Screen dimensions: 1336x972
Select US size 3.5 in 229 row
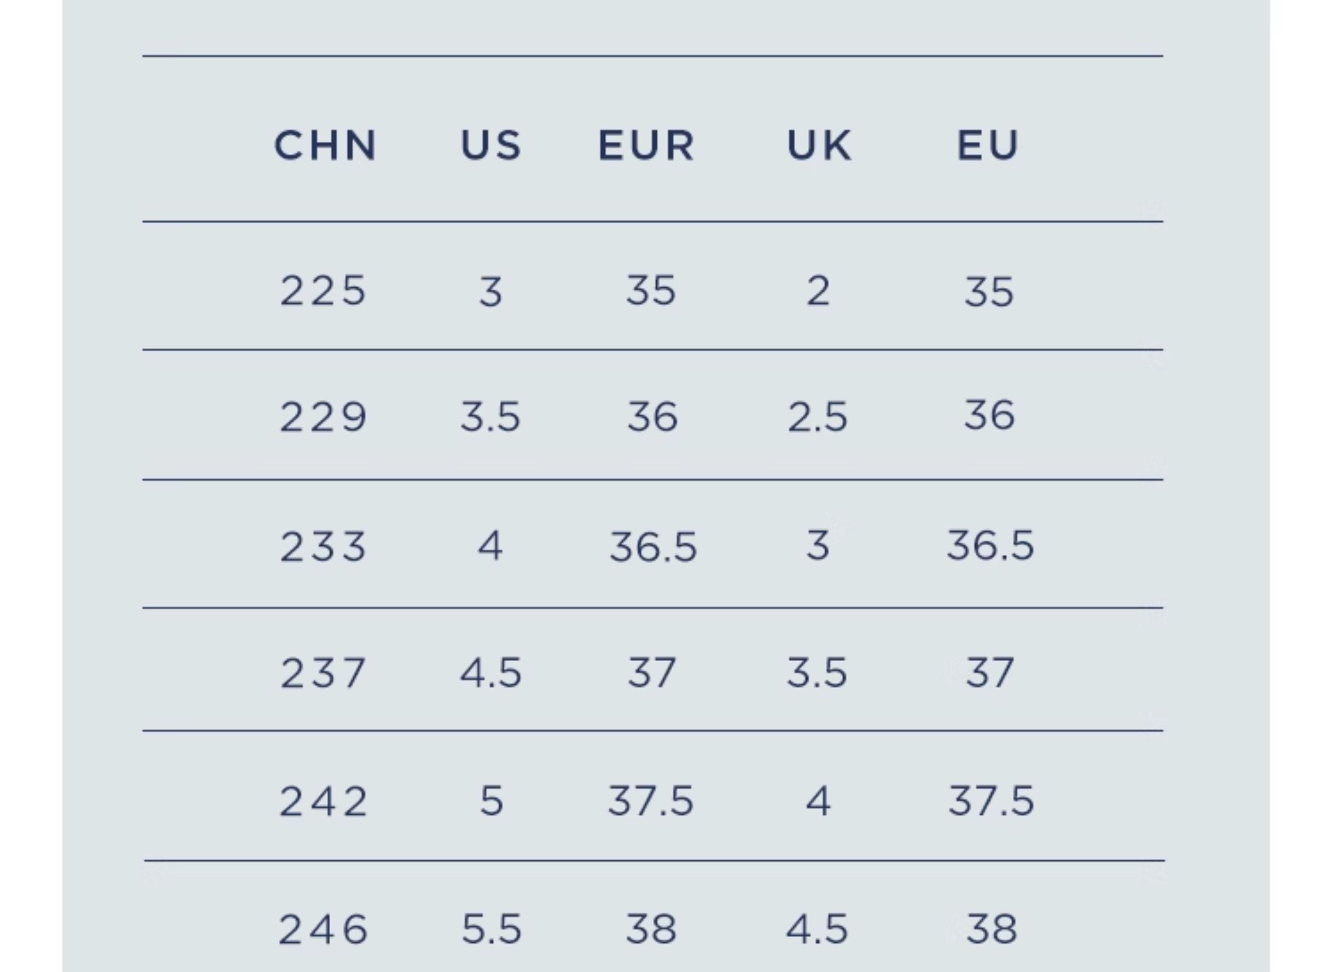tap(490, 417)
